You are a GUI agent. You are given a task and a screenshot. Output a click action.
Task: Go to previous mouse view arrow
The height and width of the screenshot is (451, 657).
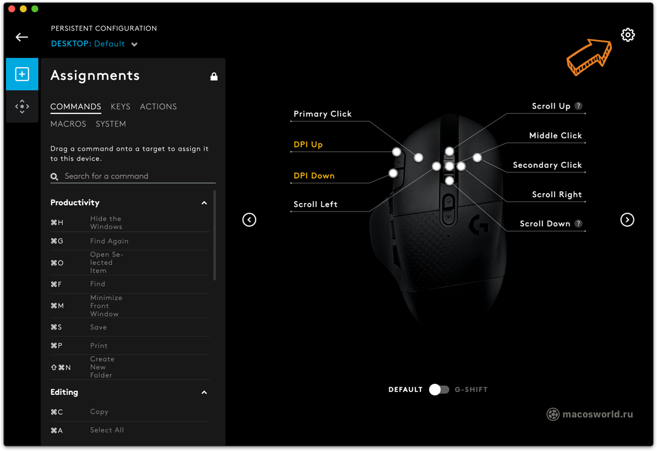249,219
